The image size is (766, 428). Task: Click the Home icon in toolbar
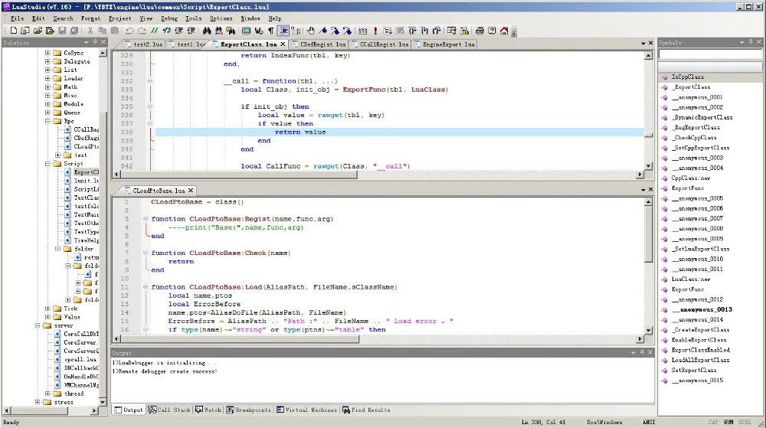click(x=504, y=31)
